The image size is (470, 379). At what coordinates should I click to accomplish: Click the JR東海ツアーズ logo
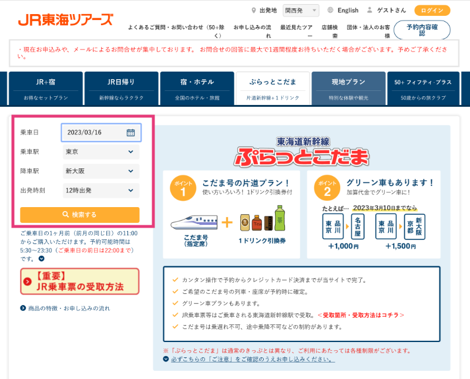pos(65,19)
